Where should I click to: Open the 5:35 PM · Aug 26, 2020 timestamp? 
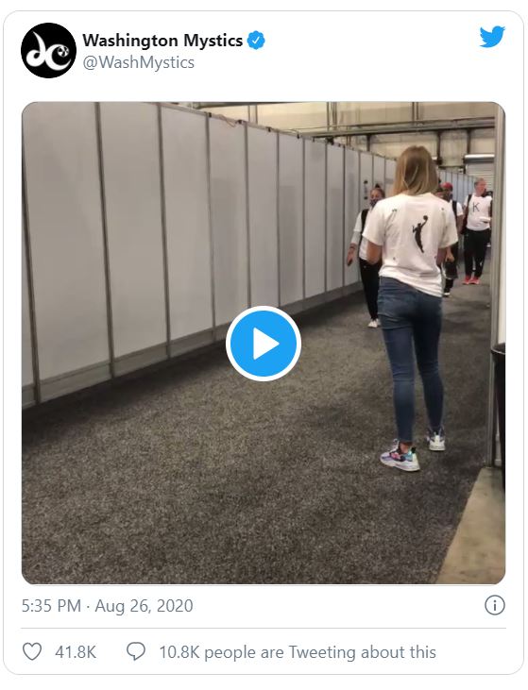pyautogui.click(x=108, y=606)
